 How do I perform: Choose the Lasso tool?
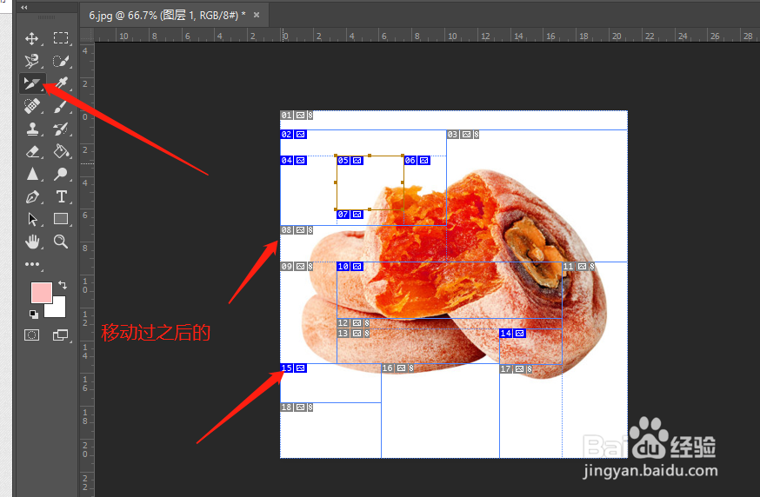[x=32, y=61]
